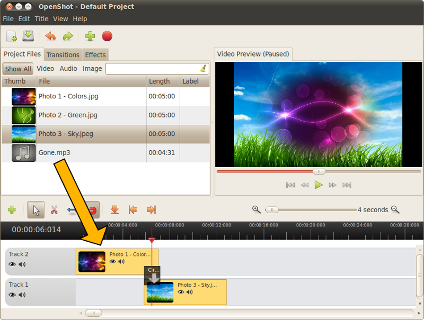
Task: Click the red Export Video button
Action: point(107,36)
